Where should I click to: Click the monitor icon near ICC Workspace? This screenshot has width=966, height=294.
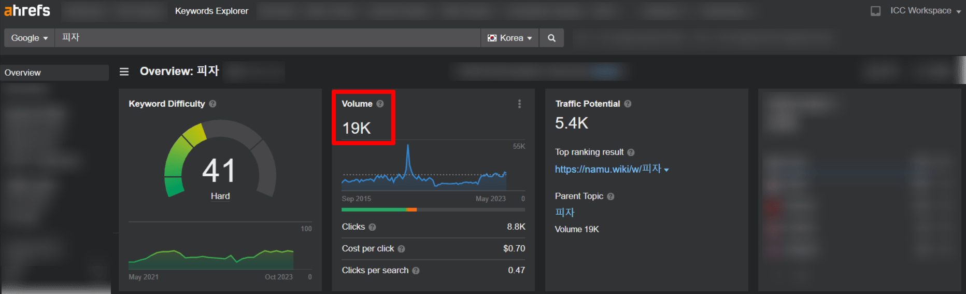tap(875, 11)
